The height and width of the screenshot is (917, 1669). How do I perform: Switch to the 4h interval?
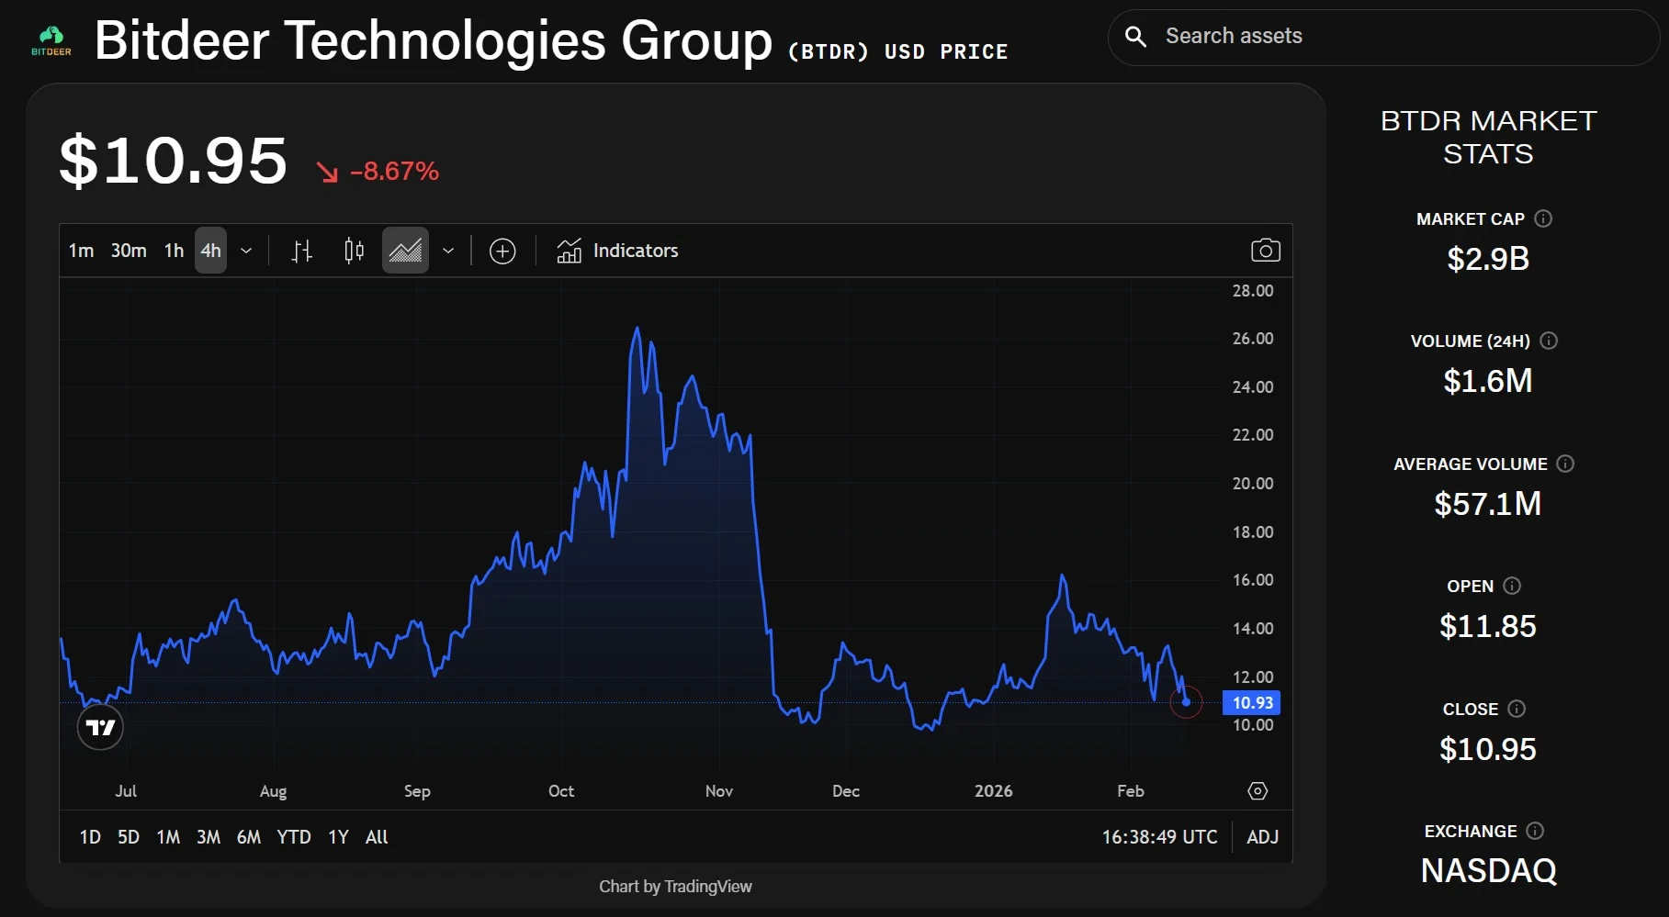coord(210,251)
